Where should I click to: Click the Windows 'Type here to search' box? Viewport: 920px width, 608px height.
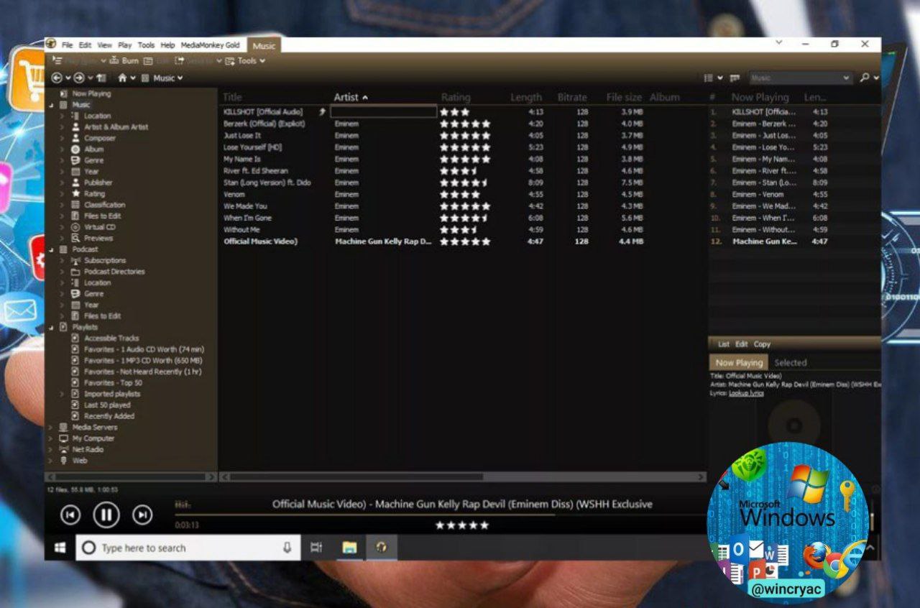point(188,548)
